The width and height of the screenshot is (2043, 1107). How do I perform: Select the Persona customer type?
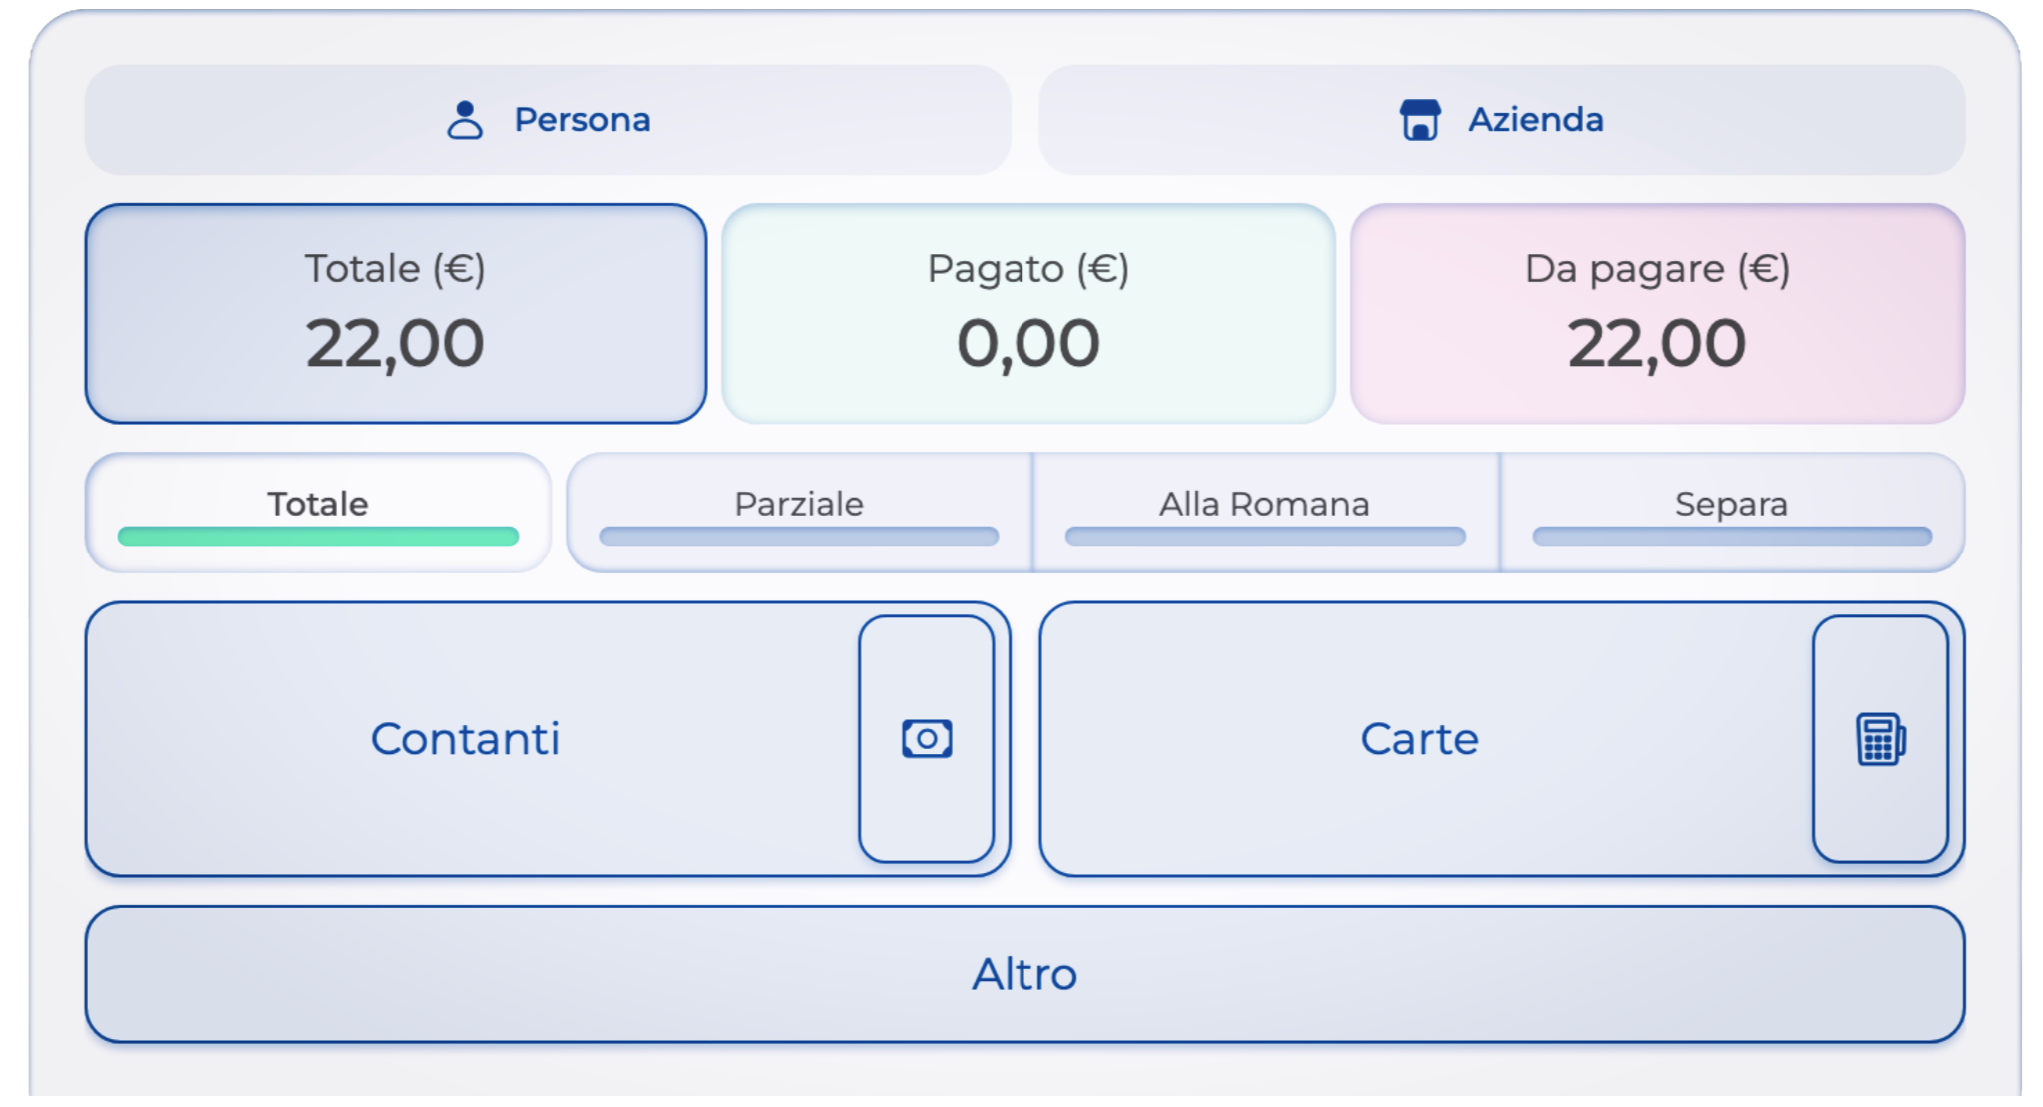point(580,120)
